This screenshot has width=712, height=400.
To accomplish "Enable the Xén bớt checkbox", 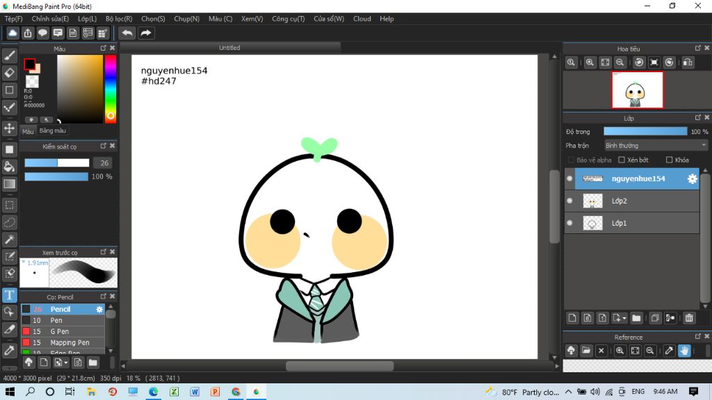I will [x=622, y=160].
